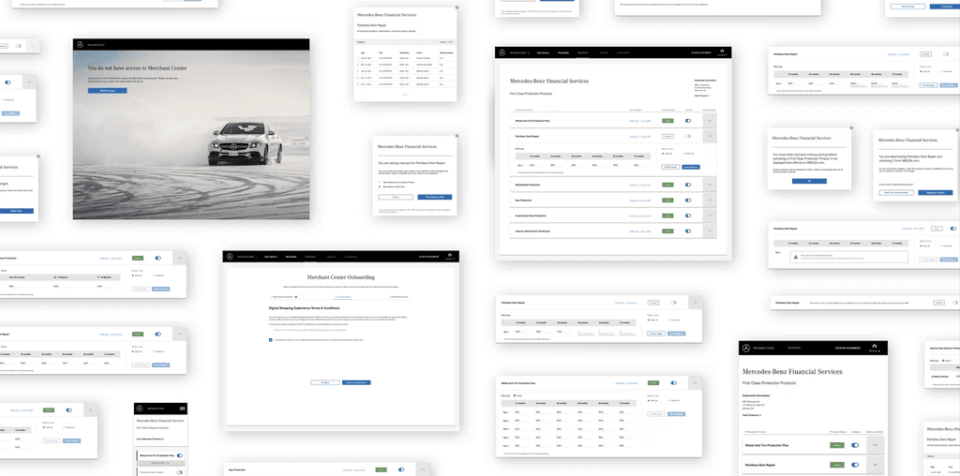Click Mercedes logo in narrow products window header

[x=746, y=349]
